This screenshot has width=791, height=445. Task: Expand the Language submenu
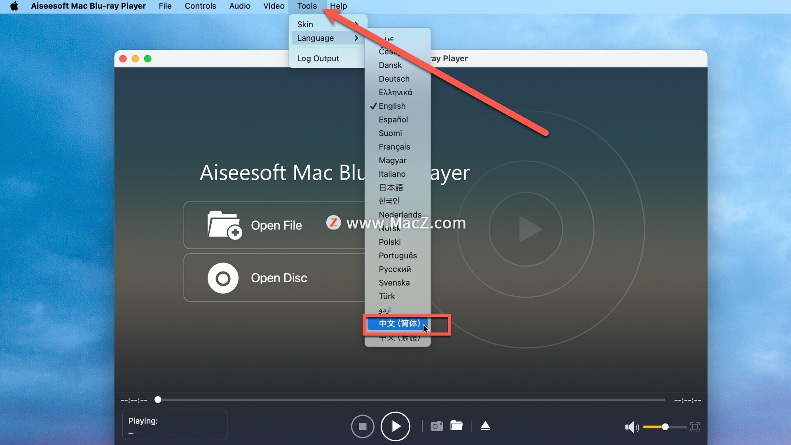click(x=328, y=38)
